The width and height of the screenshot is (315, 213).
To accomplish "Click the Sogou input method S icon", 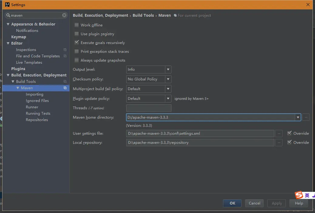I will pyautogui.click(x=299, y=195).
